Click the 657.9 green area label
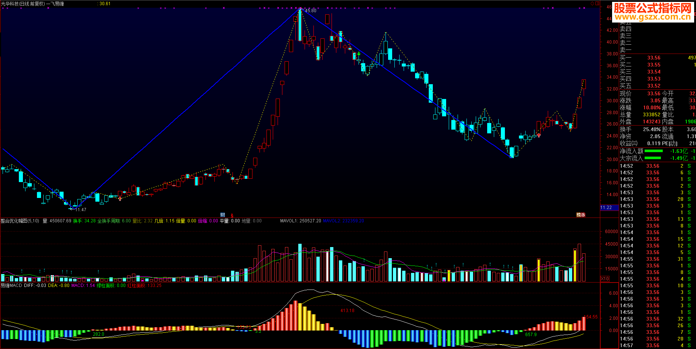 (x=531, y=335)
